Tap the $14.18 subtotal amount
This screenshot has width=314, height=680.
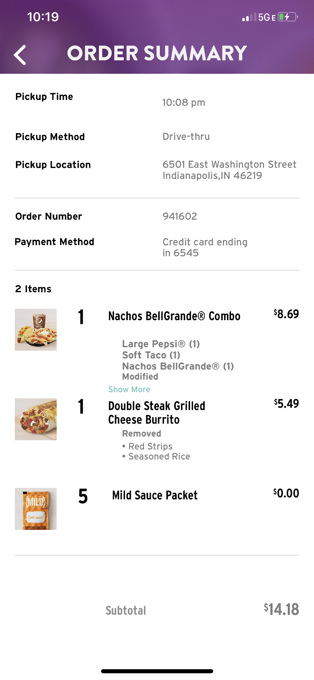click(281, 610)
